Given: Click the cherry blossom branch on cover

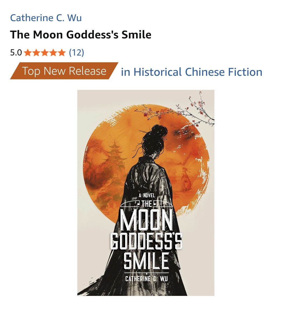Looking at the screenshot, I should coord(177,111).
